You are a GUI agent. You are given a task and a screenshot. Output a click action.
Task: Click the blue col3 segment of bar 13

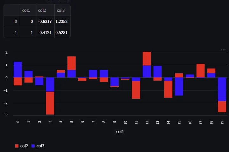[157, 72]
